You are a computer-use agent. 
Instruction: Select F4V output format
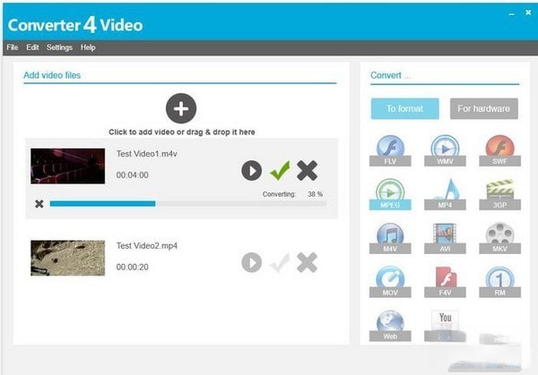[x=445, y=282]
